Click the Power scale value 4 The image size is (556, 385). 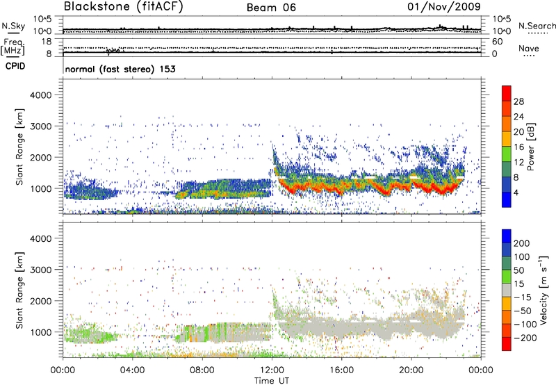click(x=516, y=192)
